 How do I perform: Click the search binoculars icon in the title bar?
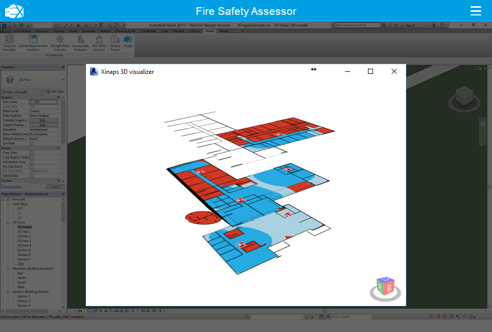384,25
